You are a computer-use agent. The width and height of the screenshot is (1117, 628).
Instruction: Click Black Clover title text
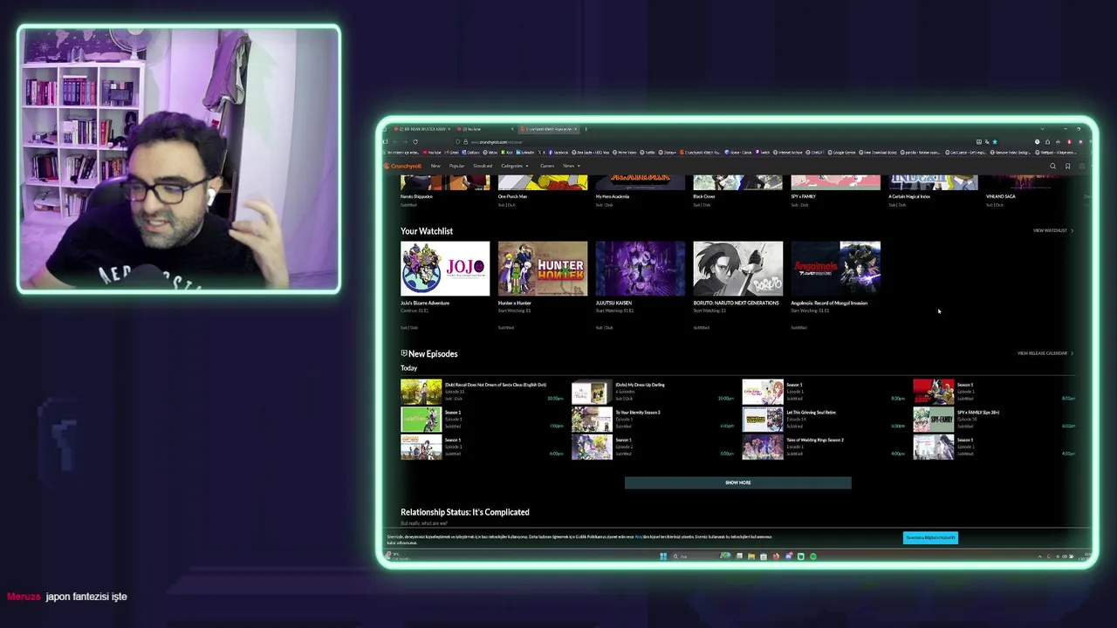[x=704, y=196]
